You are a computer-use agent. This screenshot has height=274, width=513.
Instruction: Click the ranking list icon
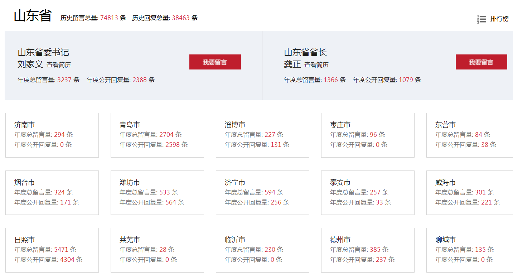pyautogui.click(x=481, y=19)
